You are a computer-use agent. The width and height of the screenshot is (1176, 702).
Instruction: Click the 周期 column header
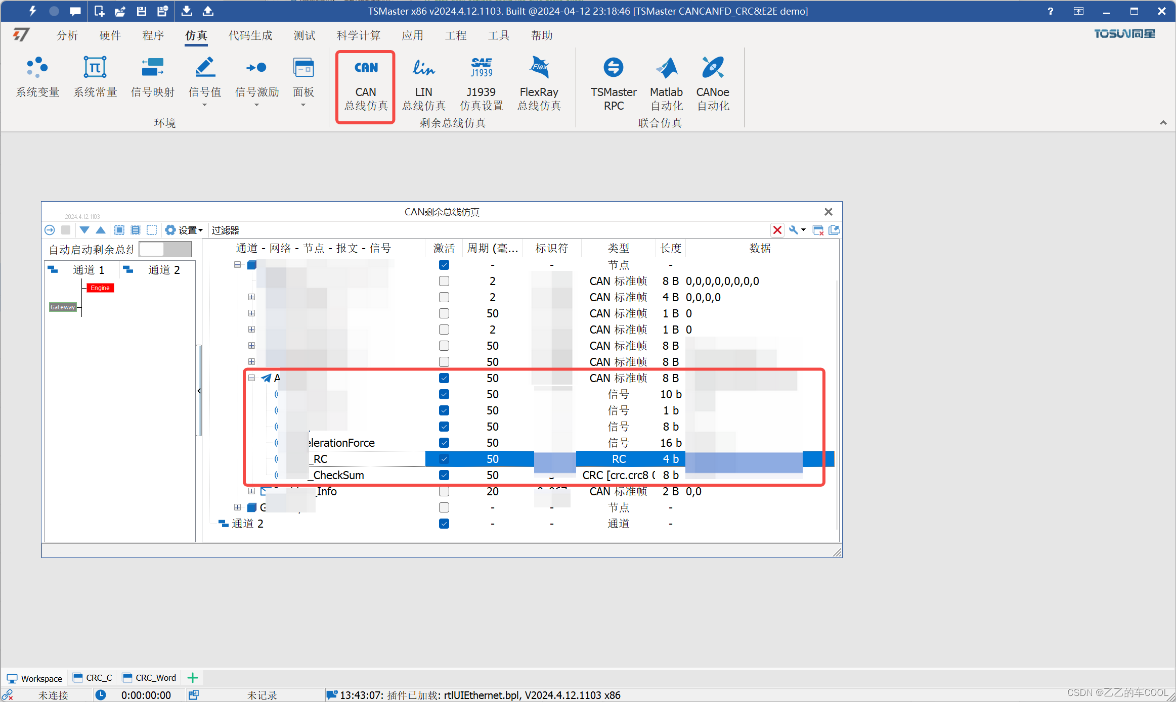coord(493,248)
